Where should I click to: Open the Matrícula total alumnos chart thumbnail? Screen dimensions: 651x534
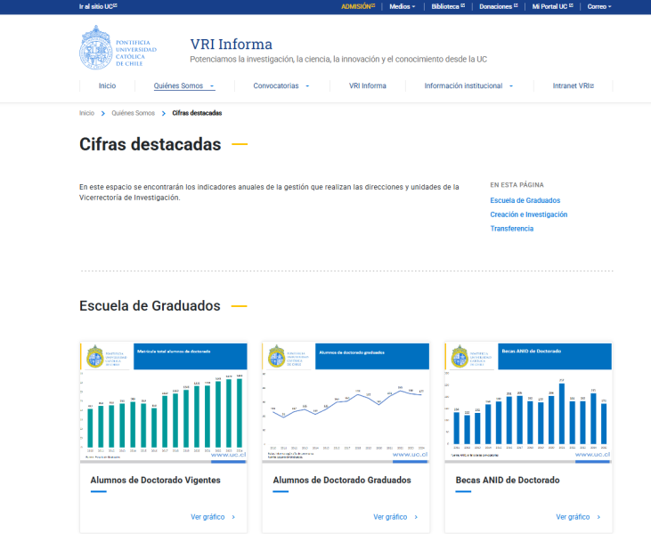pos(163,402)
